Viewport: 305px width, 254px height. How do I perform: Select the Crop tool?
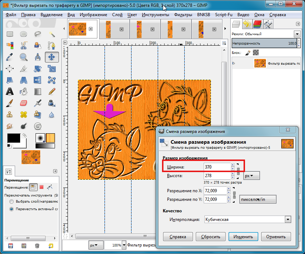click(24, 69)
